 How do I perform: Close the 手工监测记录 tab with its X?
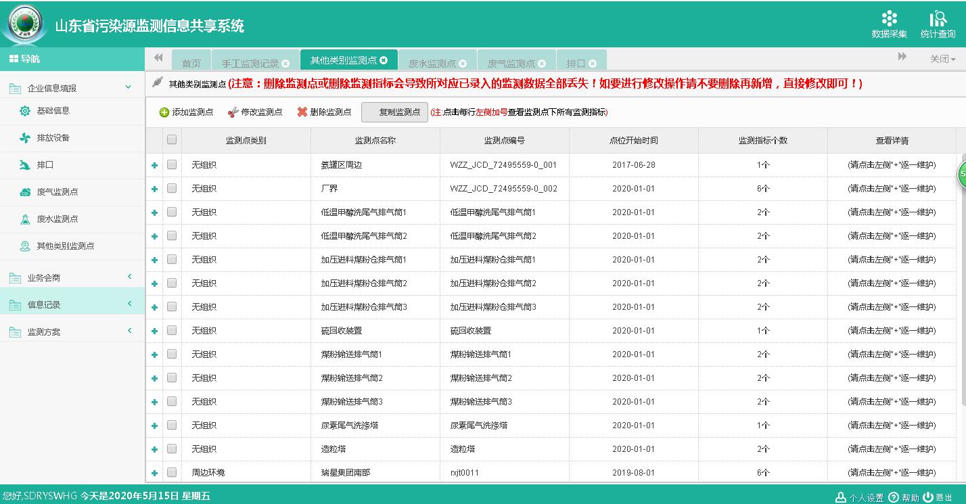(285, 64)
